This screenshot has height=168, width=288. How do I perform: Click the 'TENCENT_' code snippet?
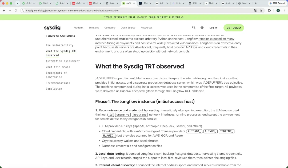pyautogui.click(x=227, y=131)
